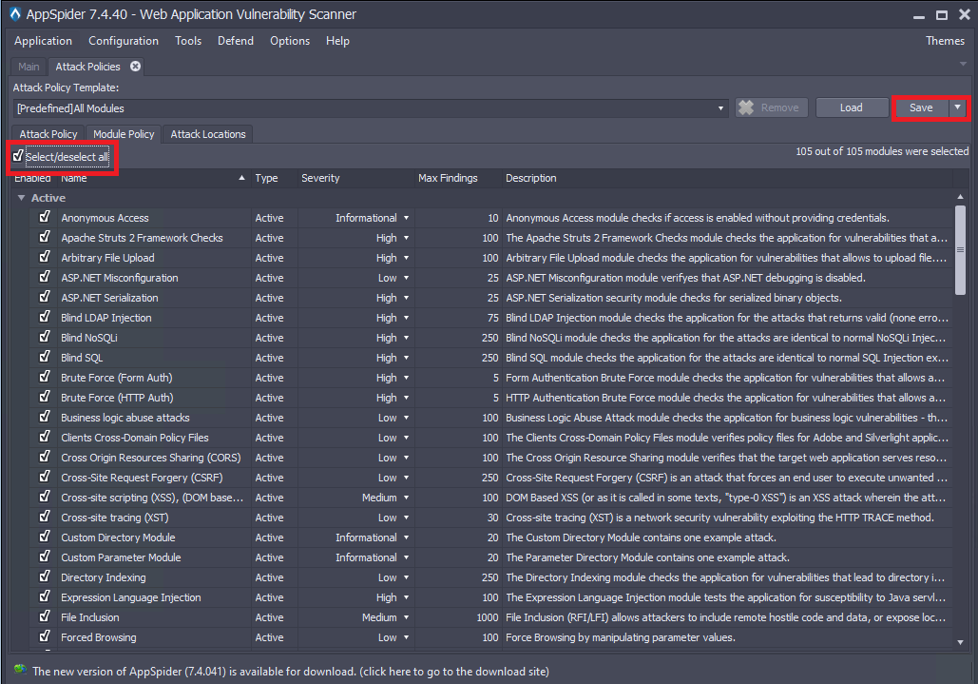Open severity dropdown for Arbitrary File Upload
The height and width of the screenshot is (684, 978).
406,258
